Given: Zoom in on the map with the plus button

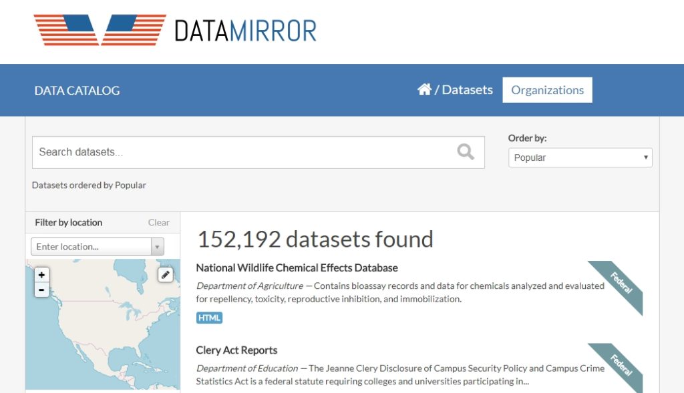Looking at the screenshot, I should pyautogui.click(x=41, y=274).
